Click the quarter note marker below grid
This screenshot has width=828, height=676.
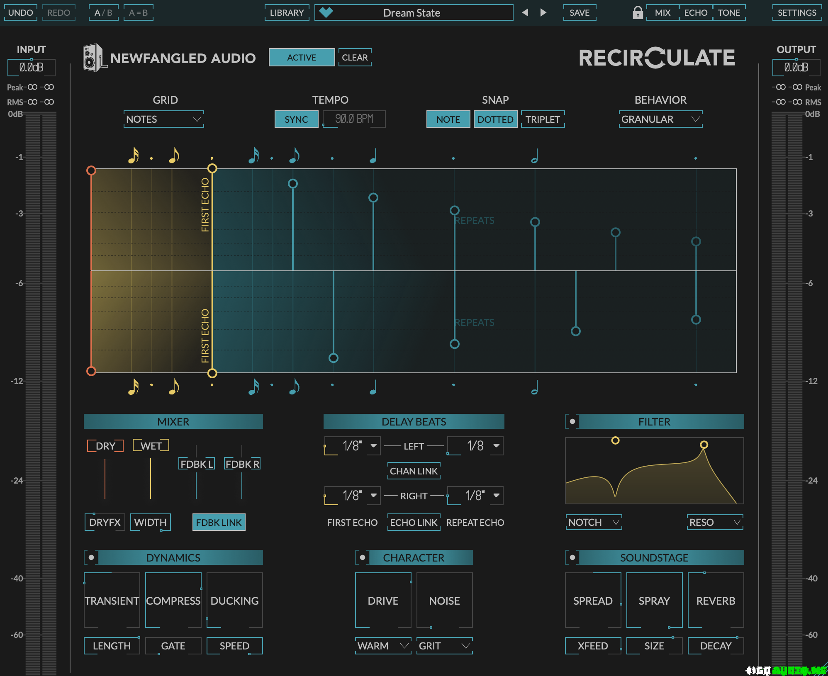coord(373,387)
